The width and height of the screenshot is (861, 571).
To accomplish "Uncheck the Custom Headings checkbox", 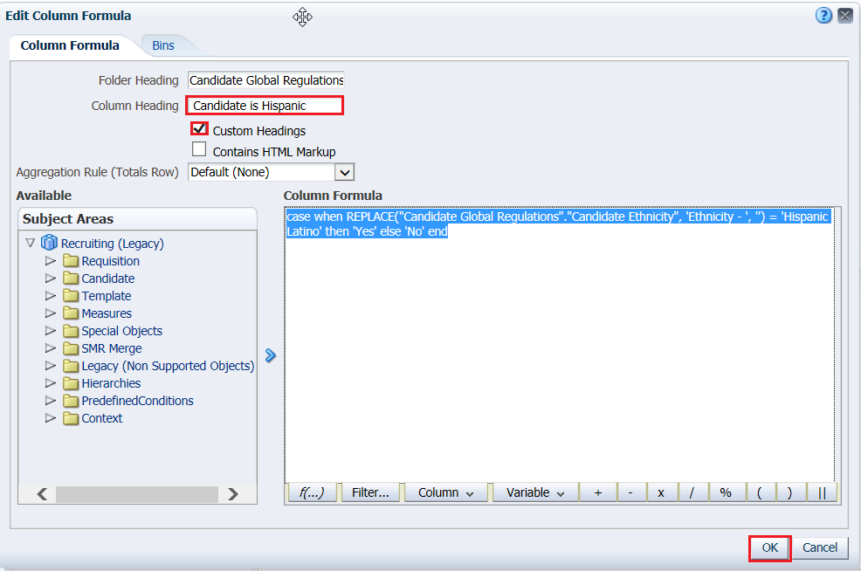I will click(x=199, y=128).
